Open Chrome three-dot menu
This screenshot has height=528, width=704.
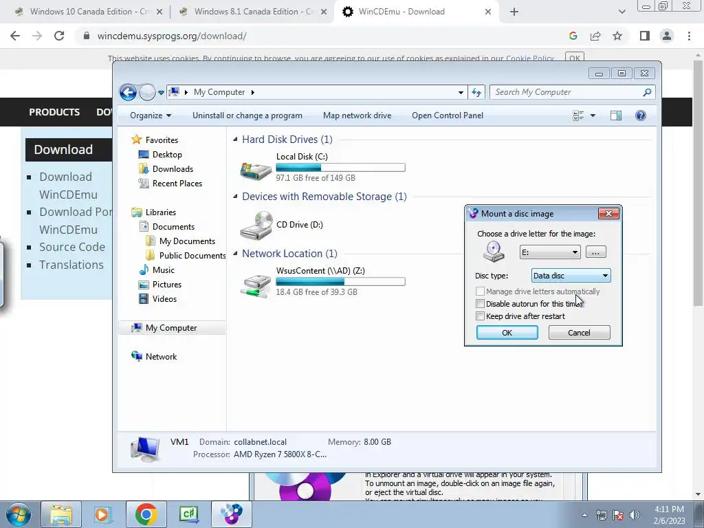(689, 36)
